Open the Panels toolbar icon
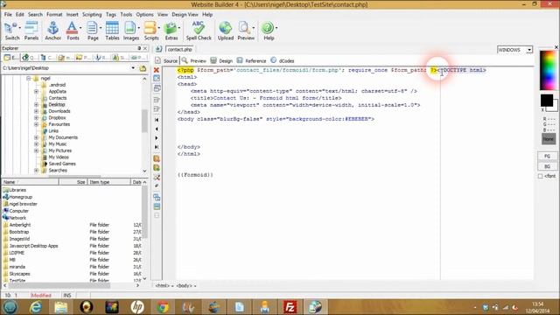Screen dimensions: 560x315 click(31, 31)
